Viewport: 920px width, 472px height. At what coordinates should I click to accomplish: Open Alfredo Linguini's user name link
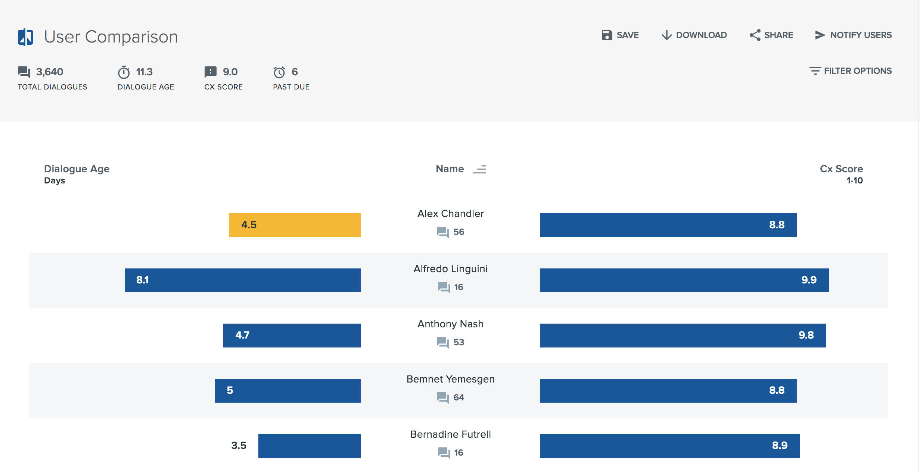[450, 269]
